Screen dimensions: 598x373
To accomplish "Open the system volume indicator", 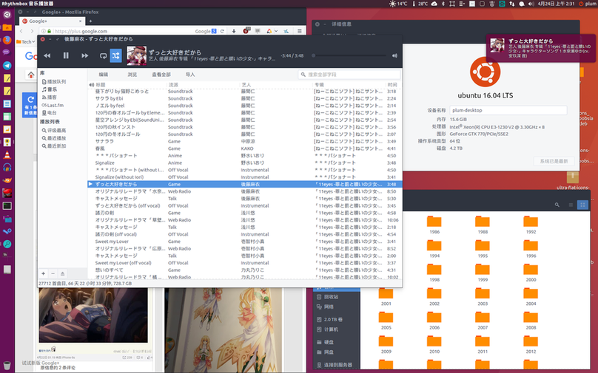I will [x=531, y=4].
